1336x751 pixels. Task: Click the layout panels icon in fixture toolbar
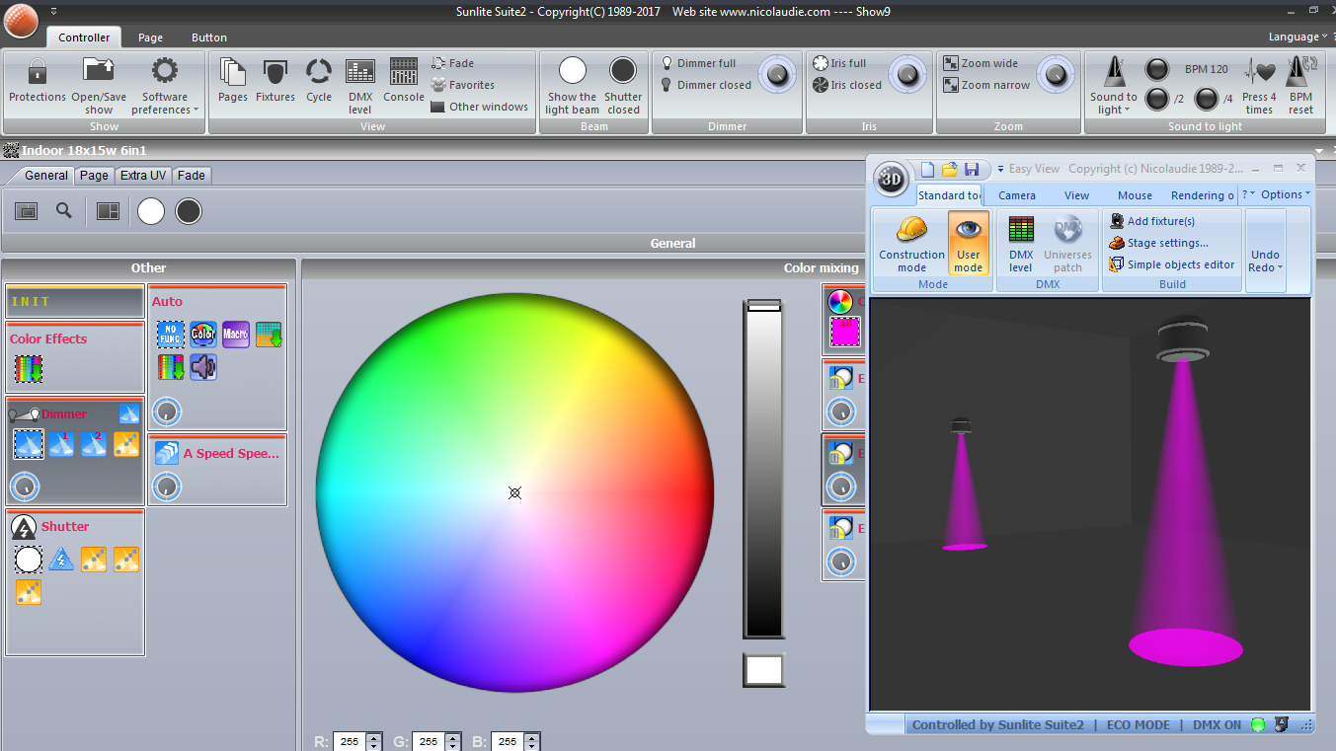coord(108,211)
